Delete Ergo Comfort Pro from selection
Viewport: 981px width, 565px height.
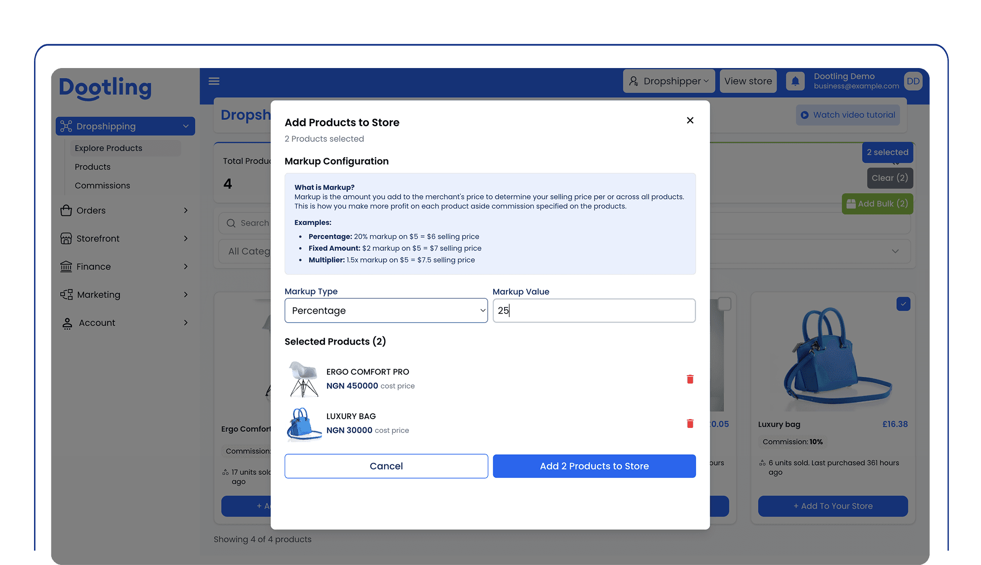click(690, 379)
